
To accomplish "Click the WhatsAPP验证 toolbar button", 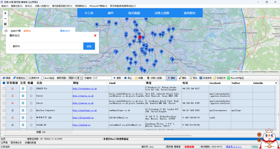I will click(x=235, y=78).
